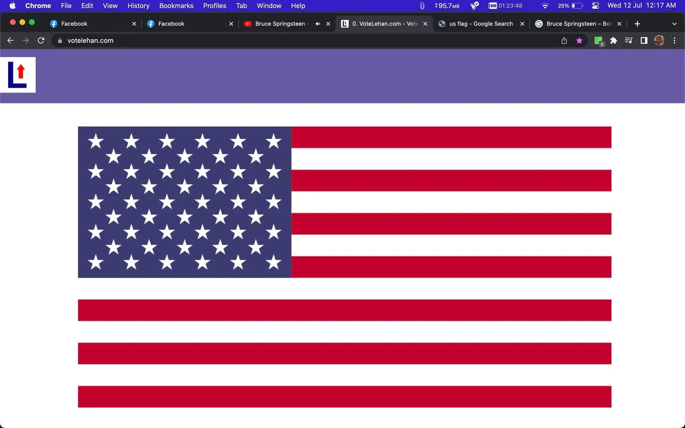Open a new tab with plus button

pos(637,24)
